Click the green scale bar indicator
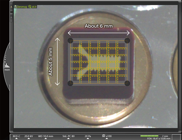Image resolution: width=182 pixels, height=140 pixels. pyautogui.click(x=149, y=136)
